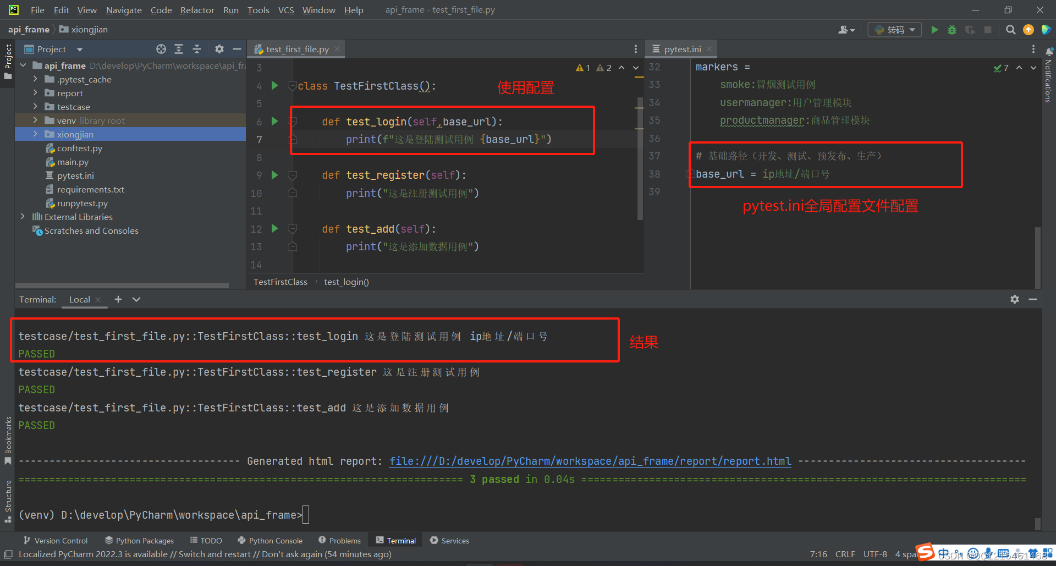The image size is (1056, 566).
Task: Go to next highlighted error arrow
Action: click(636, 68)
